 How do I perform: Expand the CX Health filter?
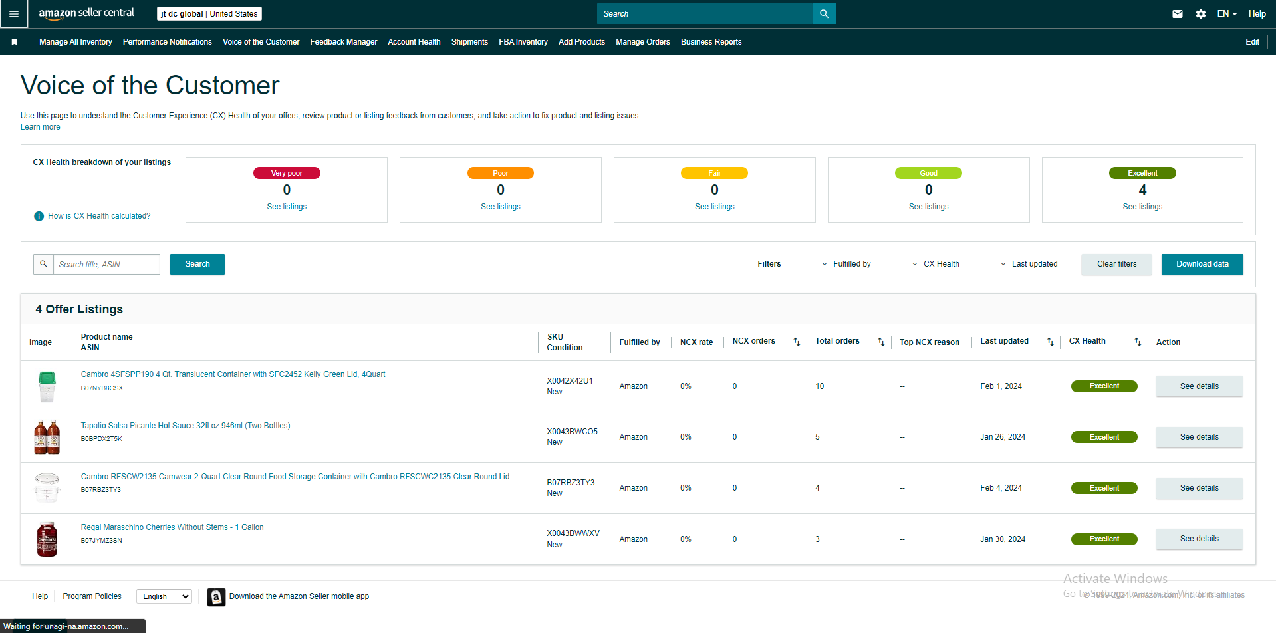936,264
